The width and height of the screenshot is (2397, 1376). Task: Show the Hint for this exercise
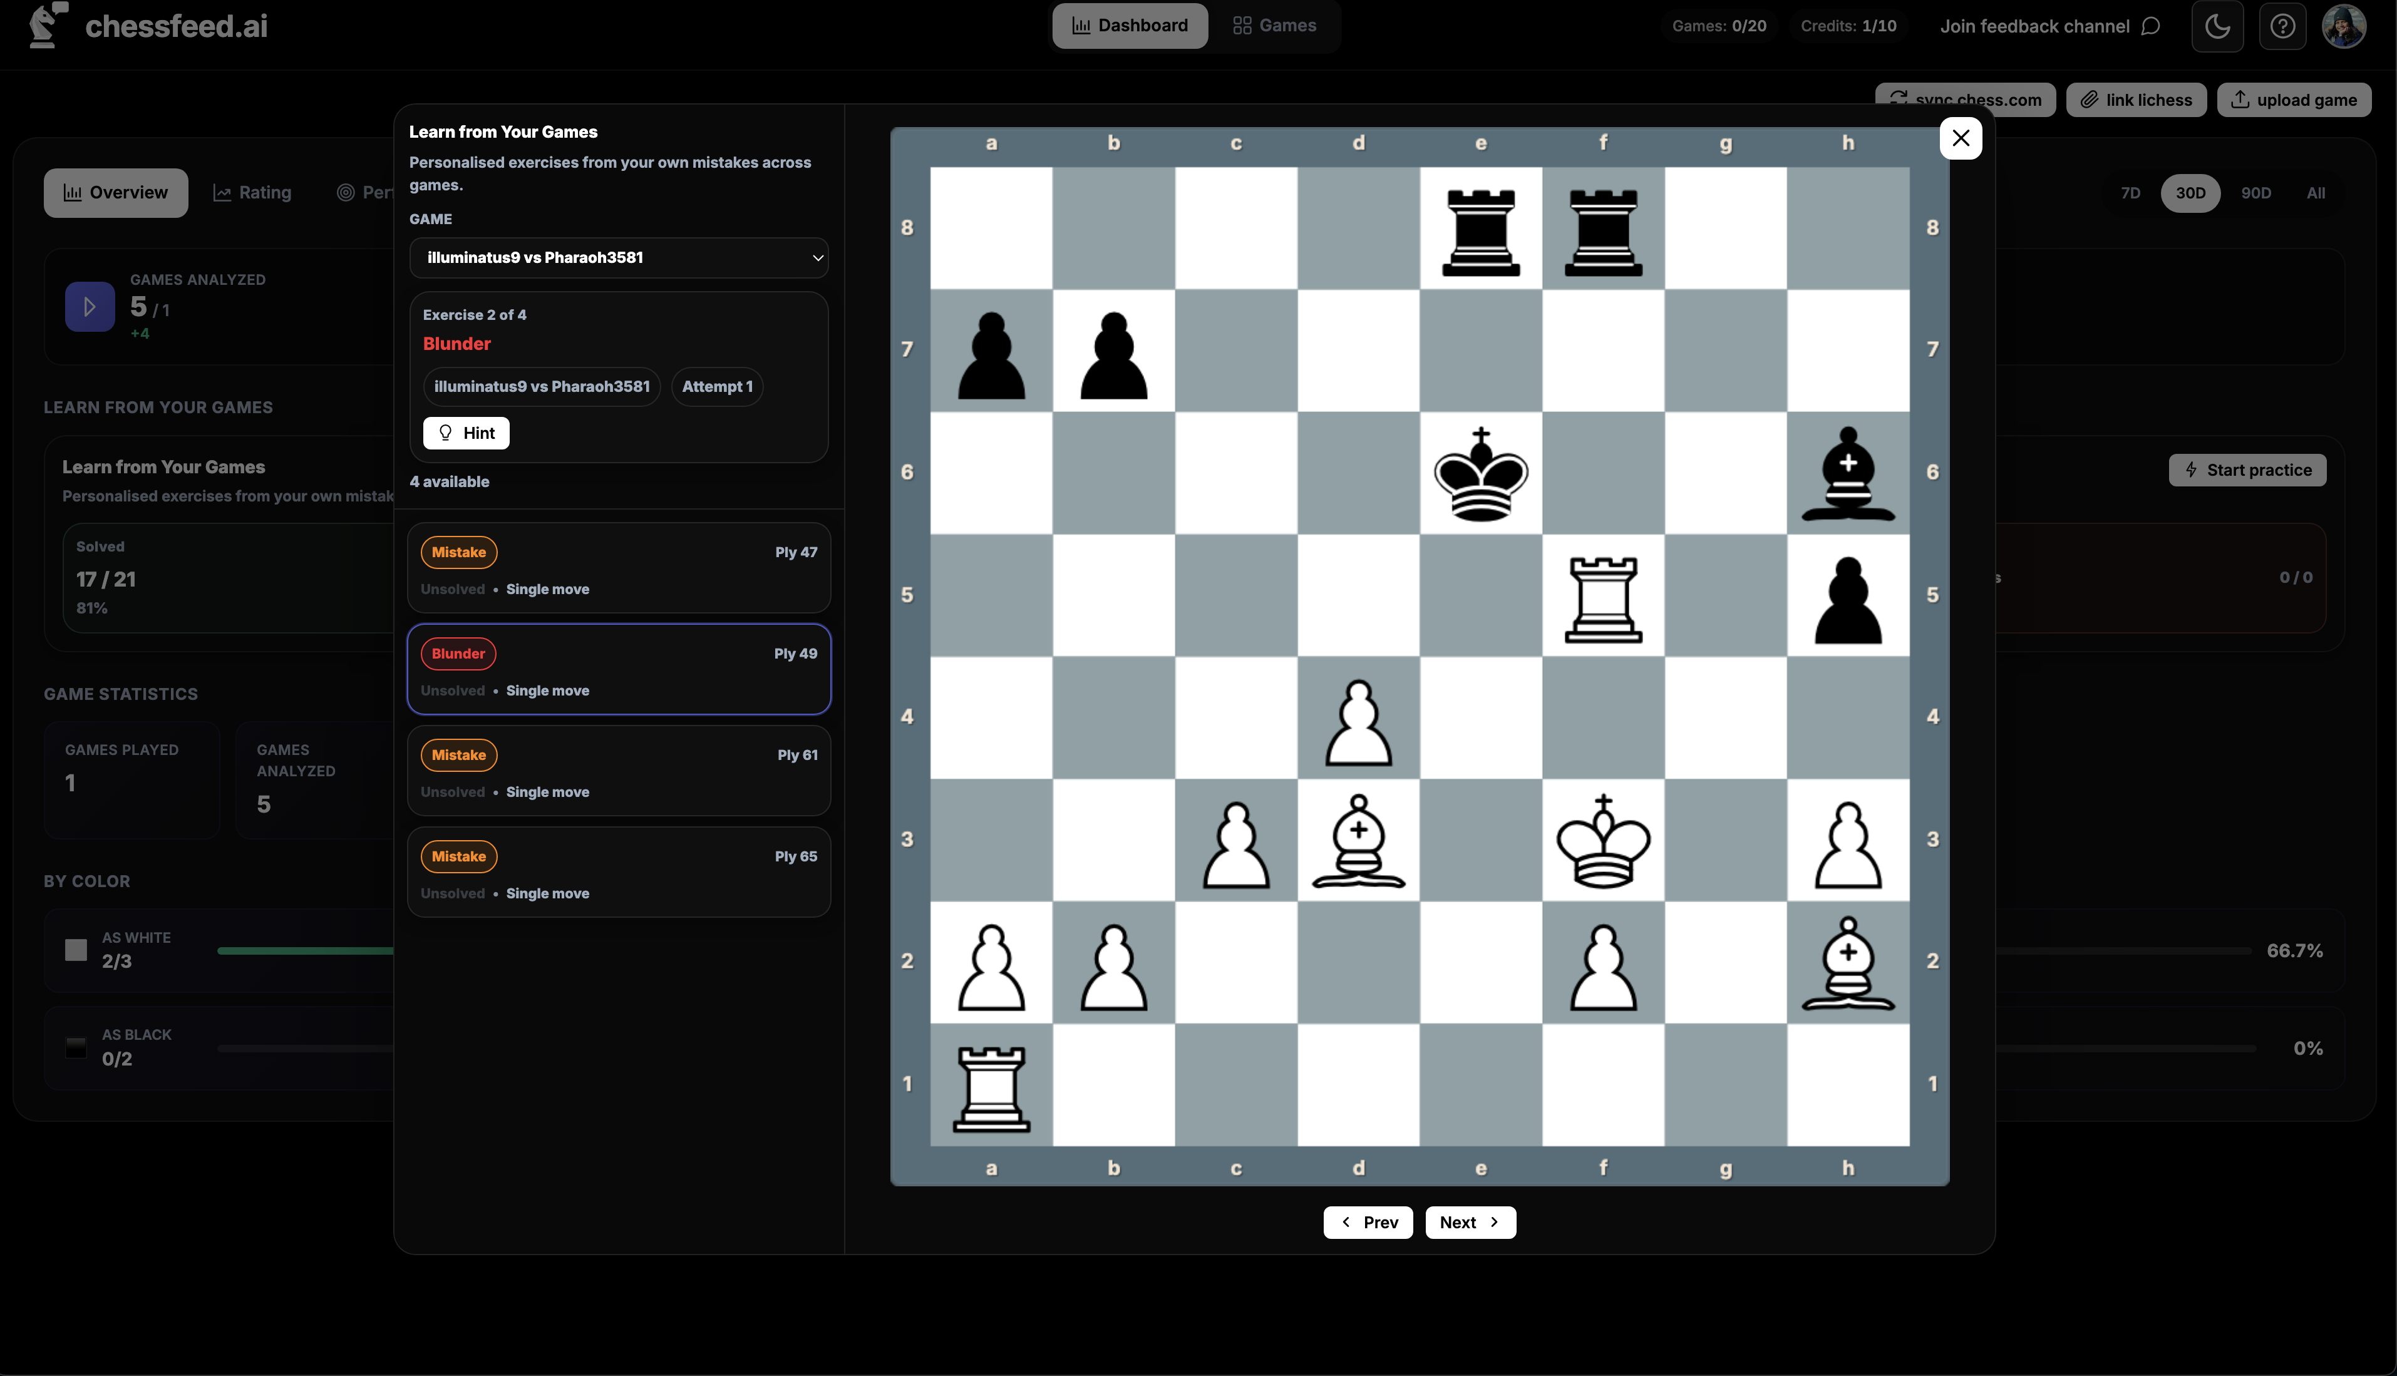pos(466,433)
